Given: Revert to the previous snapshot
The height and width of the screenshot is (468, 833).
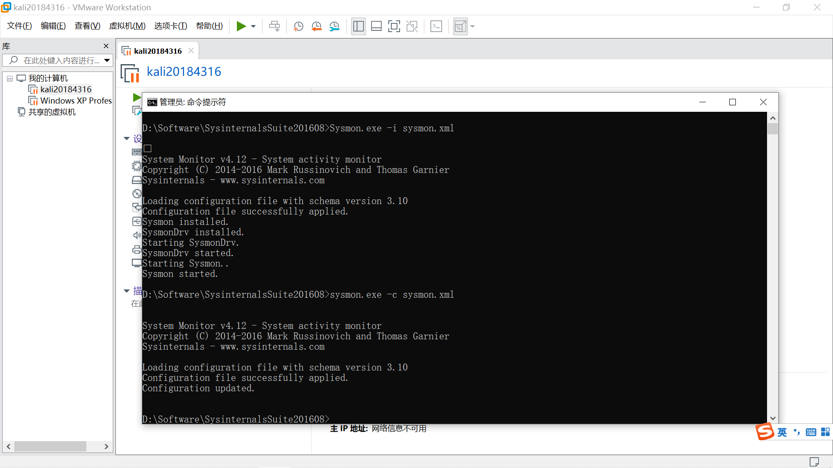Looking at the screenshot, I should click(x=316, y=26).
